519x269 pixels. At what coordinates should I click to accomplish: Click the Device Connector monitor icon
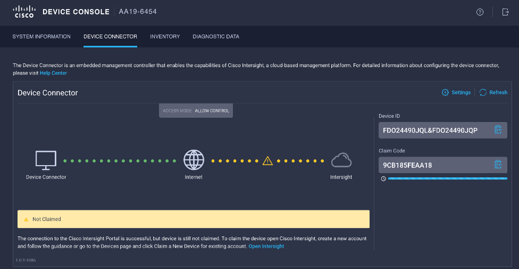coord(46,160)
